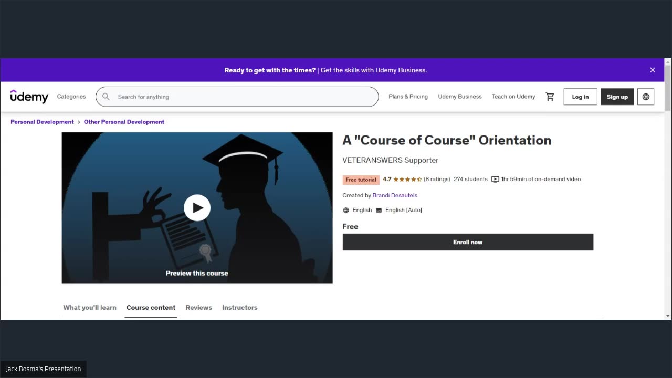Image resolution: width=672 pixels, height=378 pixels.
Task: Dismiss the purple Udemy Business banner
Action: click(x=653, y=70)
